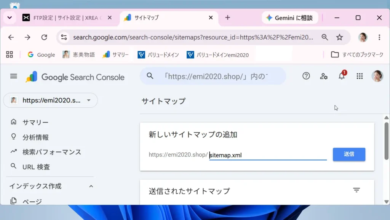Go forward to the next page

coord(27,37)
